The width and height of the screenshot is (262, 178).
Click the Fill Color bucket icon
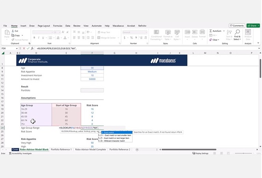click(58, 38)
